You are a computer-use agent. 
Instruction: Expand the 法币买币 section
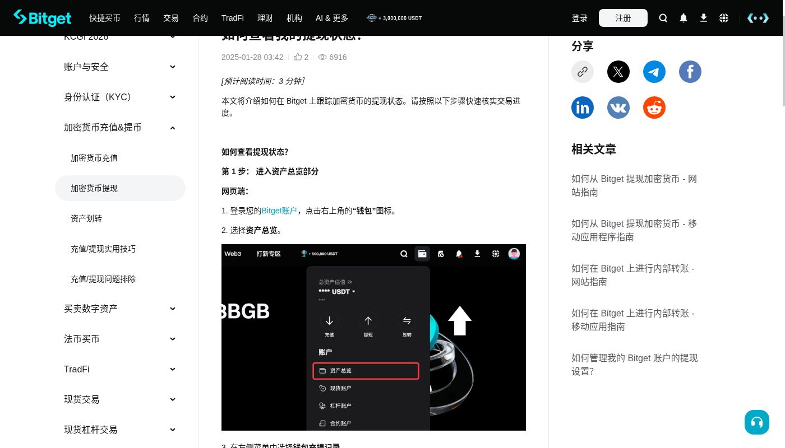[x=120, y=339]
